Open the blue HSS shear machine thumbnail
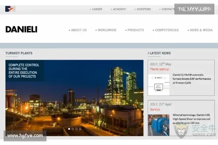 coord(159,125)
